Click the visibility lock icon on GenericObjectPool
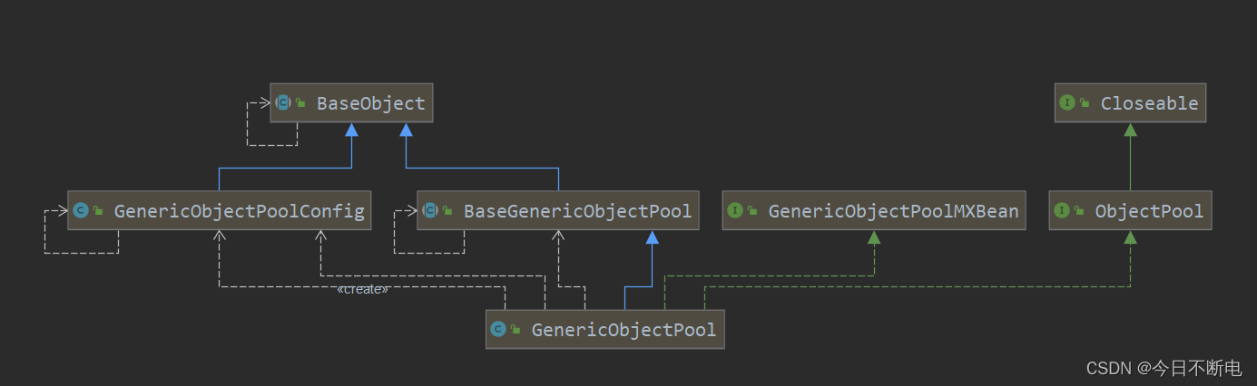Screen dimensions: 1257x386 (x=516, y=331)
